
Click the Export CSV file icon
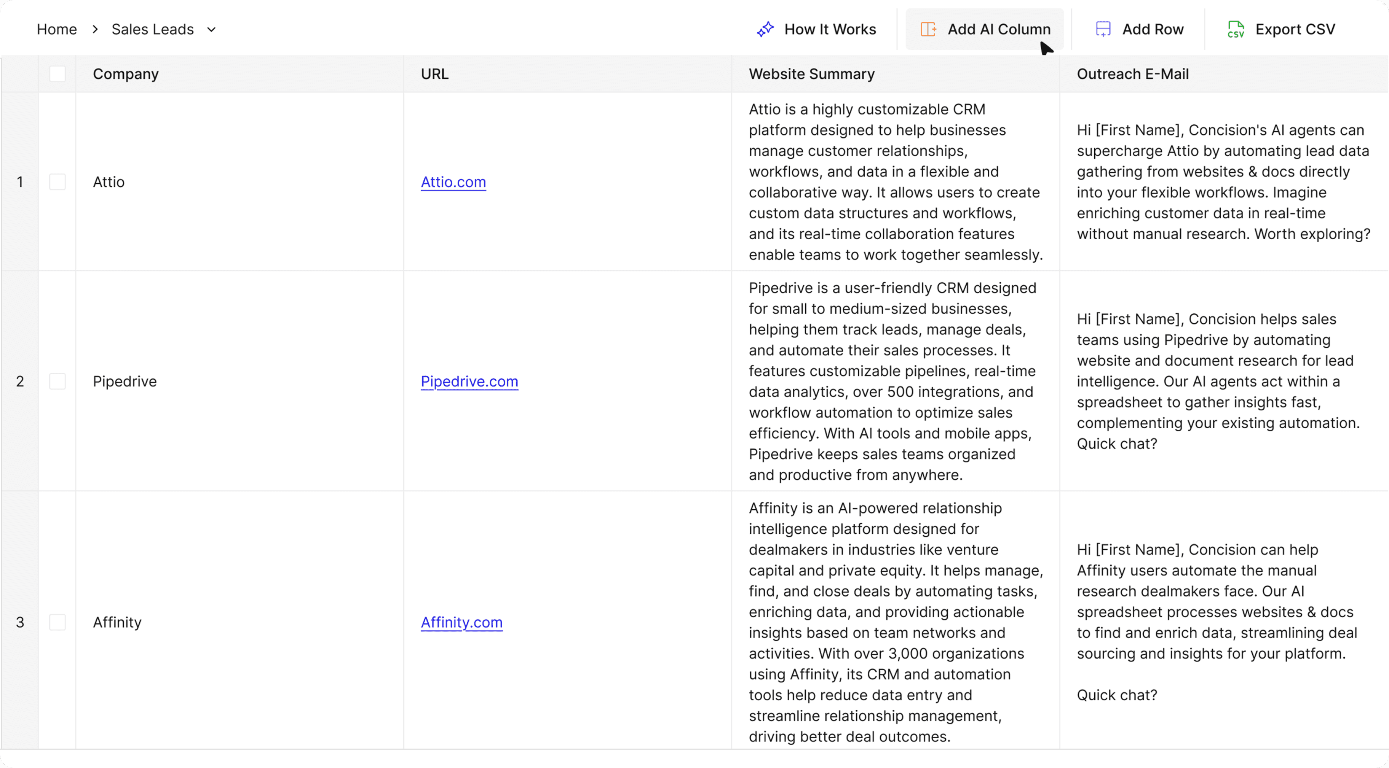pos(1235,29)
